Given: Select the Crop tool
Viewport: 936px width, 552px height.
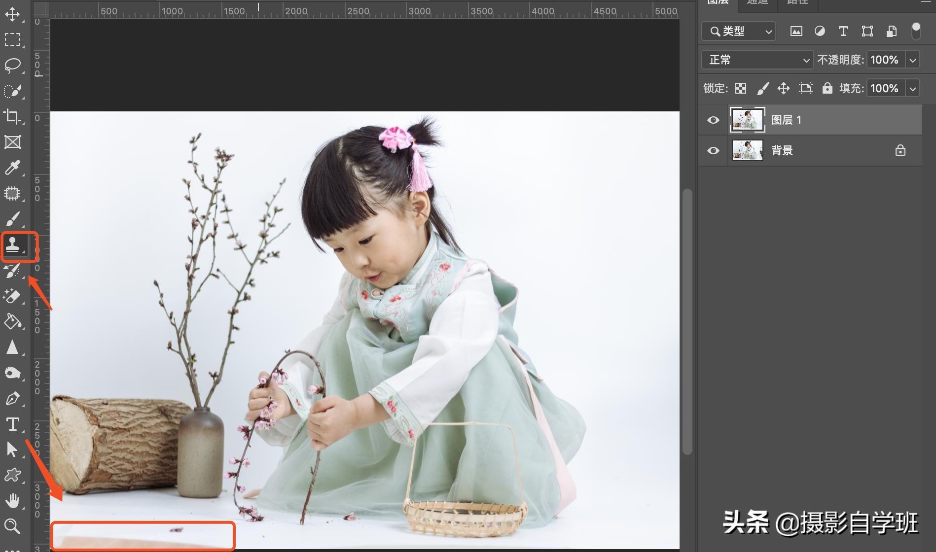Looking at the screenshot, I should [12, 117].
